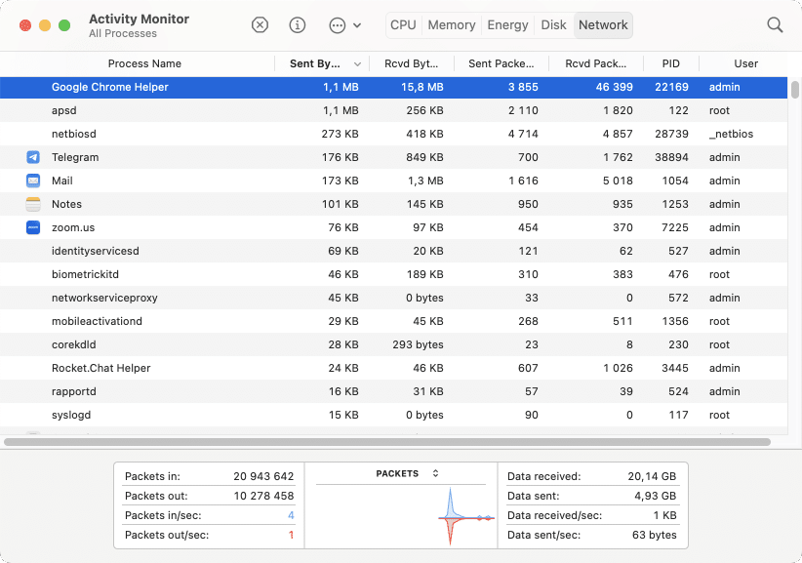Click the Packets out value 10 278 458
This screenshot has width=802, height=563.
(x=263, y=496)
